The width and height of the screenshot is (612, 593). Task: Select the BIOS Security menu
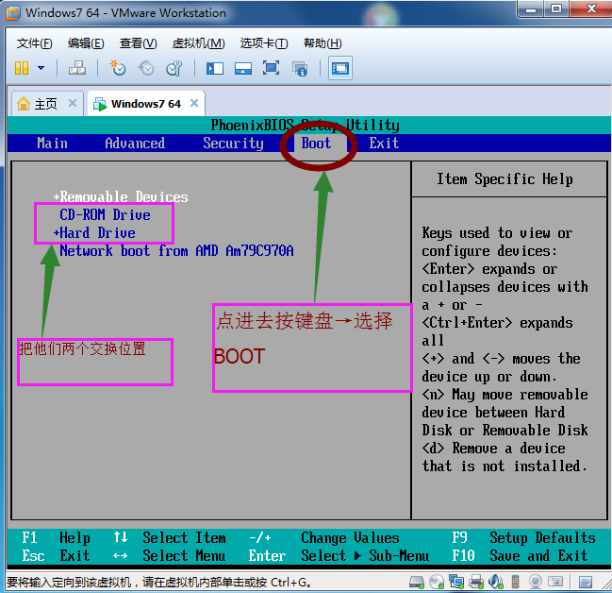click(x=233, y=144)
